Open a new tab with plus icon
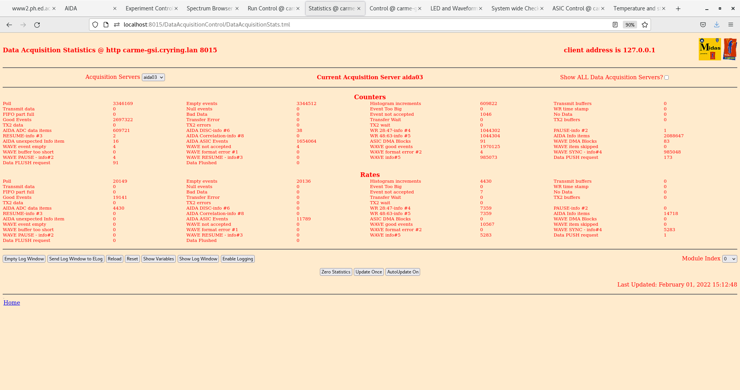 pos(678,8)
